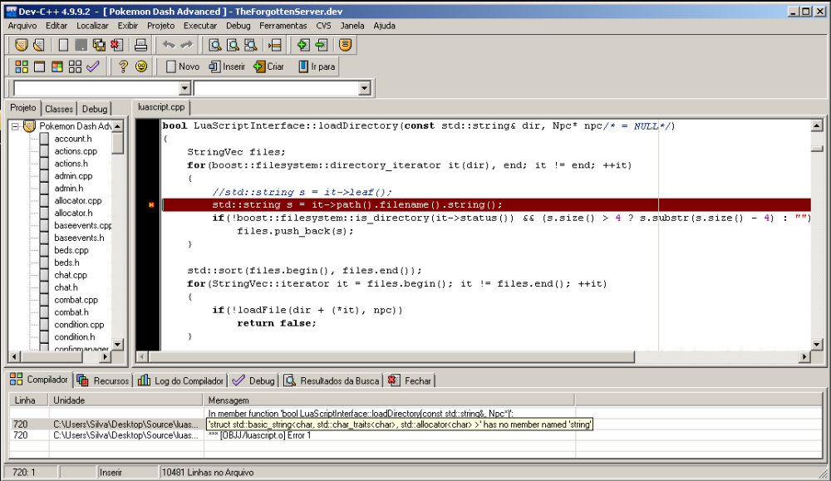Open the second toolbar combo box dropdown

coord(364,88)
